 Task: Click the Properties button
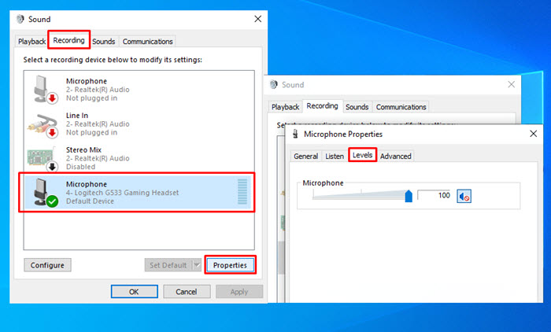click(230, 265)
